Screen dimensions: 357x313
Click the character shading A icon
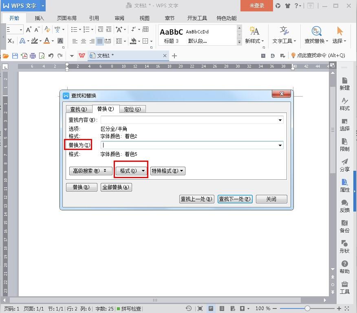[x=60, y=41]
